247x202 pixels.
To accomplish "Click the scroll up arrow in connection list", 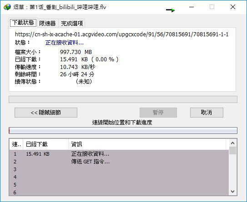I will pos(232,143).
